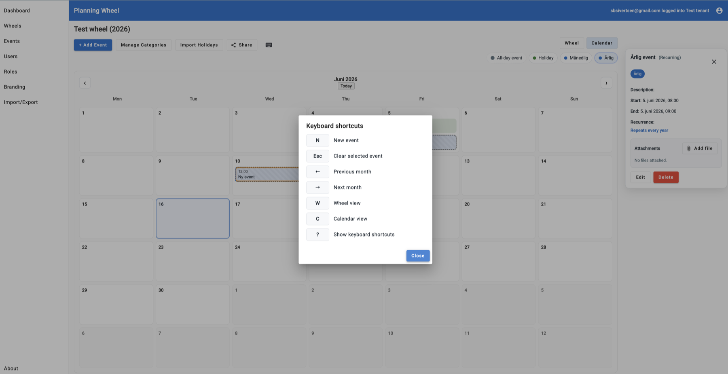Toggle the Holiday category filter

point(543,58)
